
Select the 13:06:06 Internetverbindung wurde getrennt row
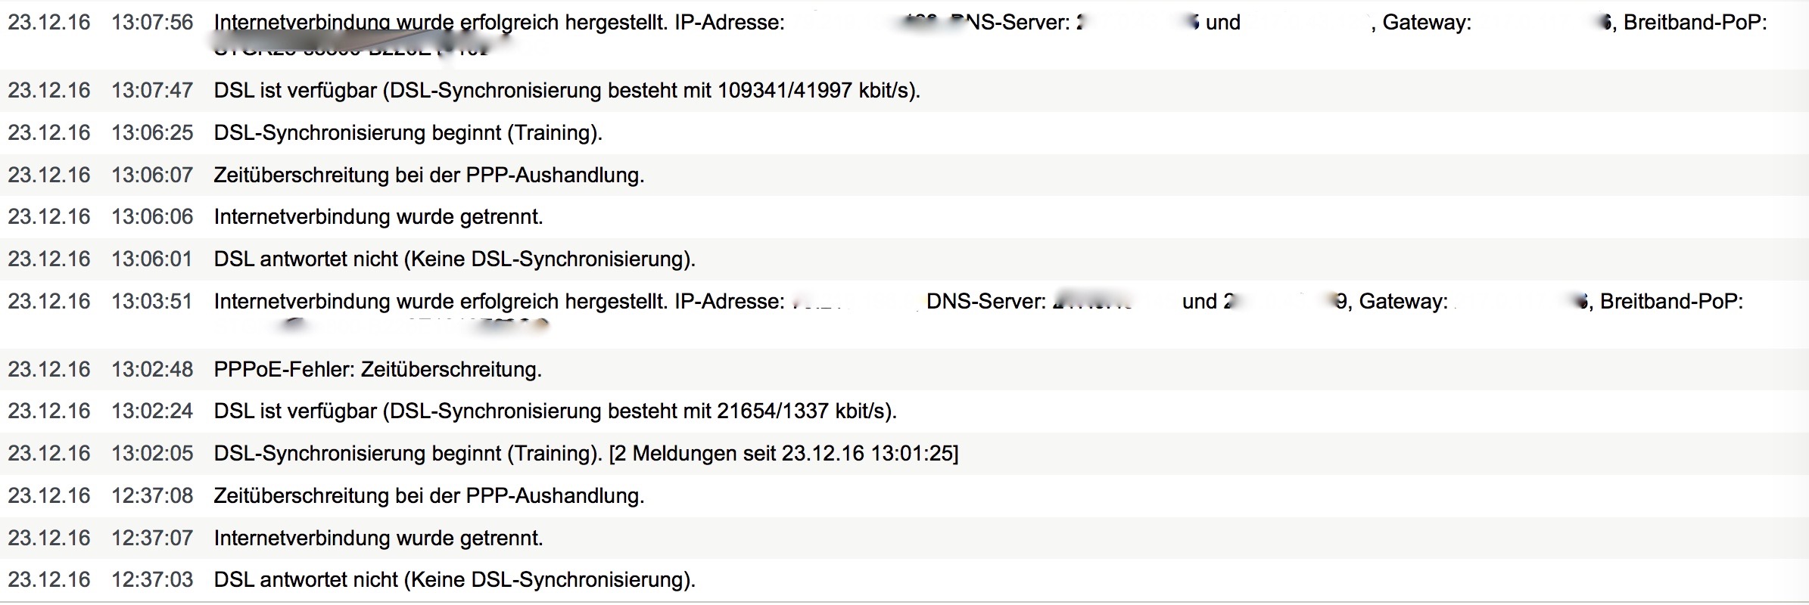(x=904, y=217)
